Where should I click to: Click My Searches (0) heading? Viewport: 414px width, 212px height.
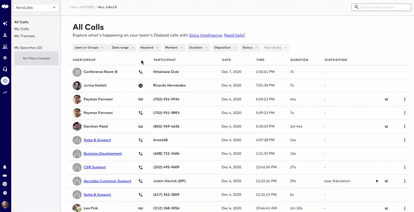(x=28, y=48)
